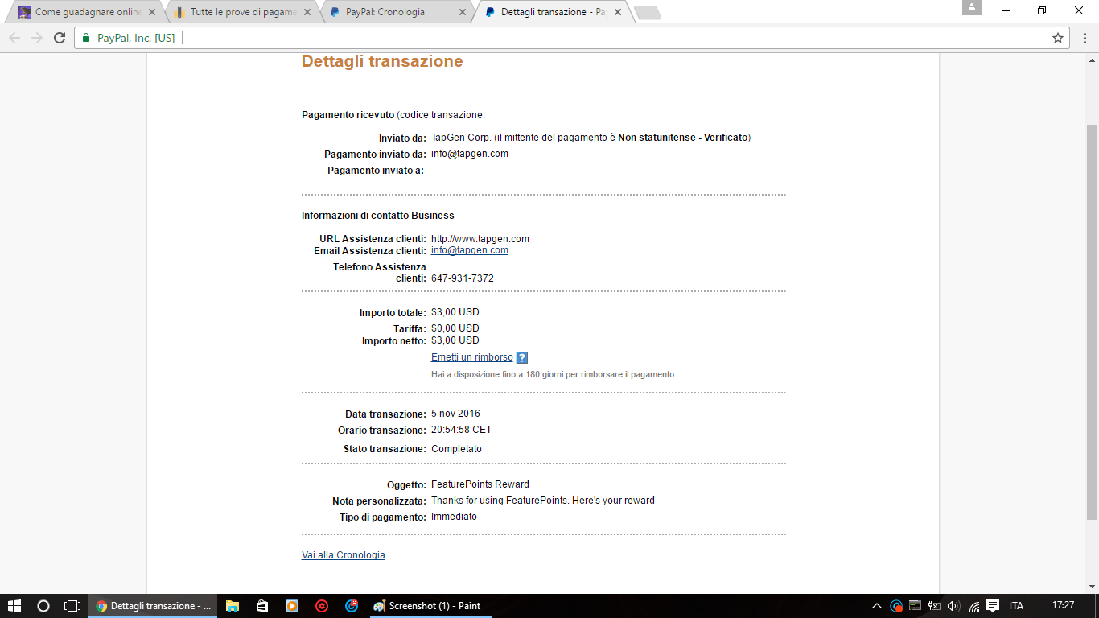
Task: Bookmark this page with the star icon
Action: pos(1058,38)
